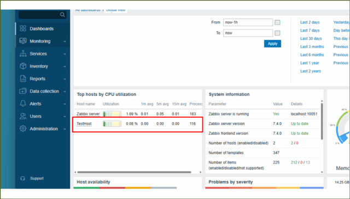Click the Administration gear icon
This screenshot has height=199, width=350.
(23, 129)
